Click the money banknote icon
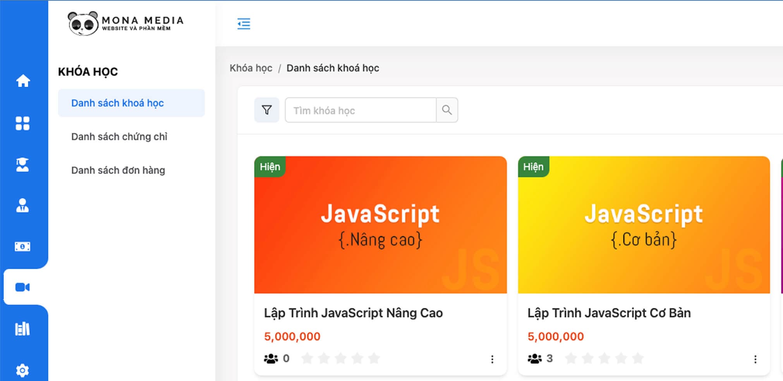 22,247
